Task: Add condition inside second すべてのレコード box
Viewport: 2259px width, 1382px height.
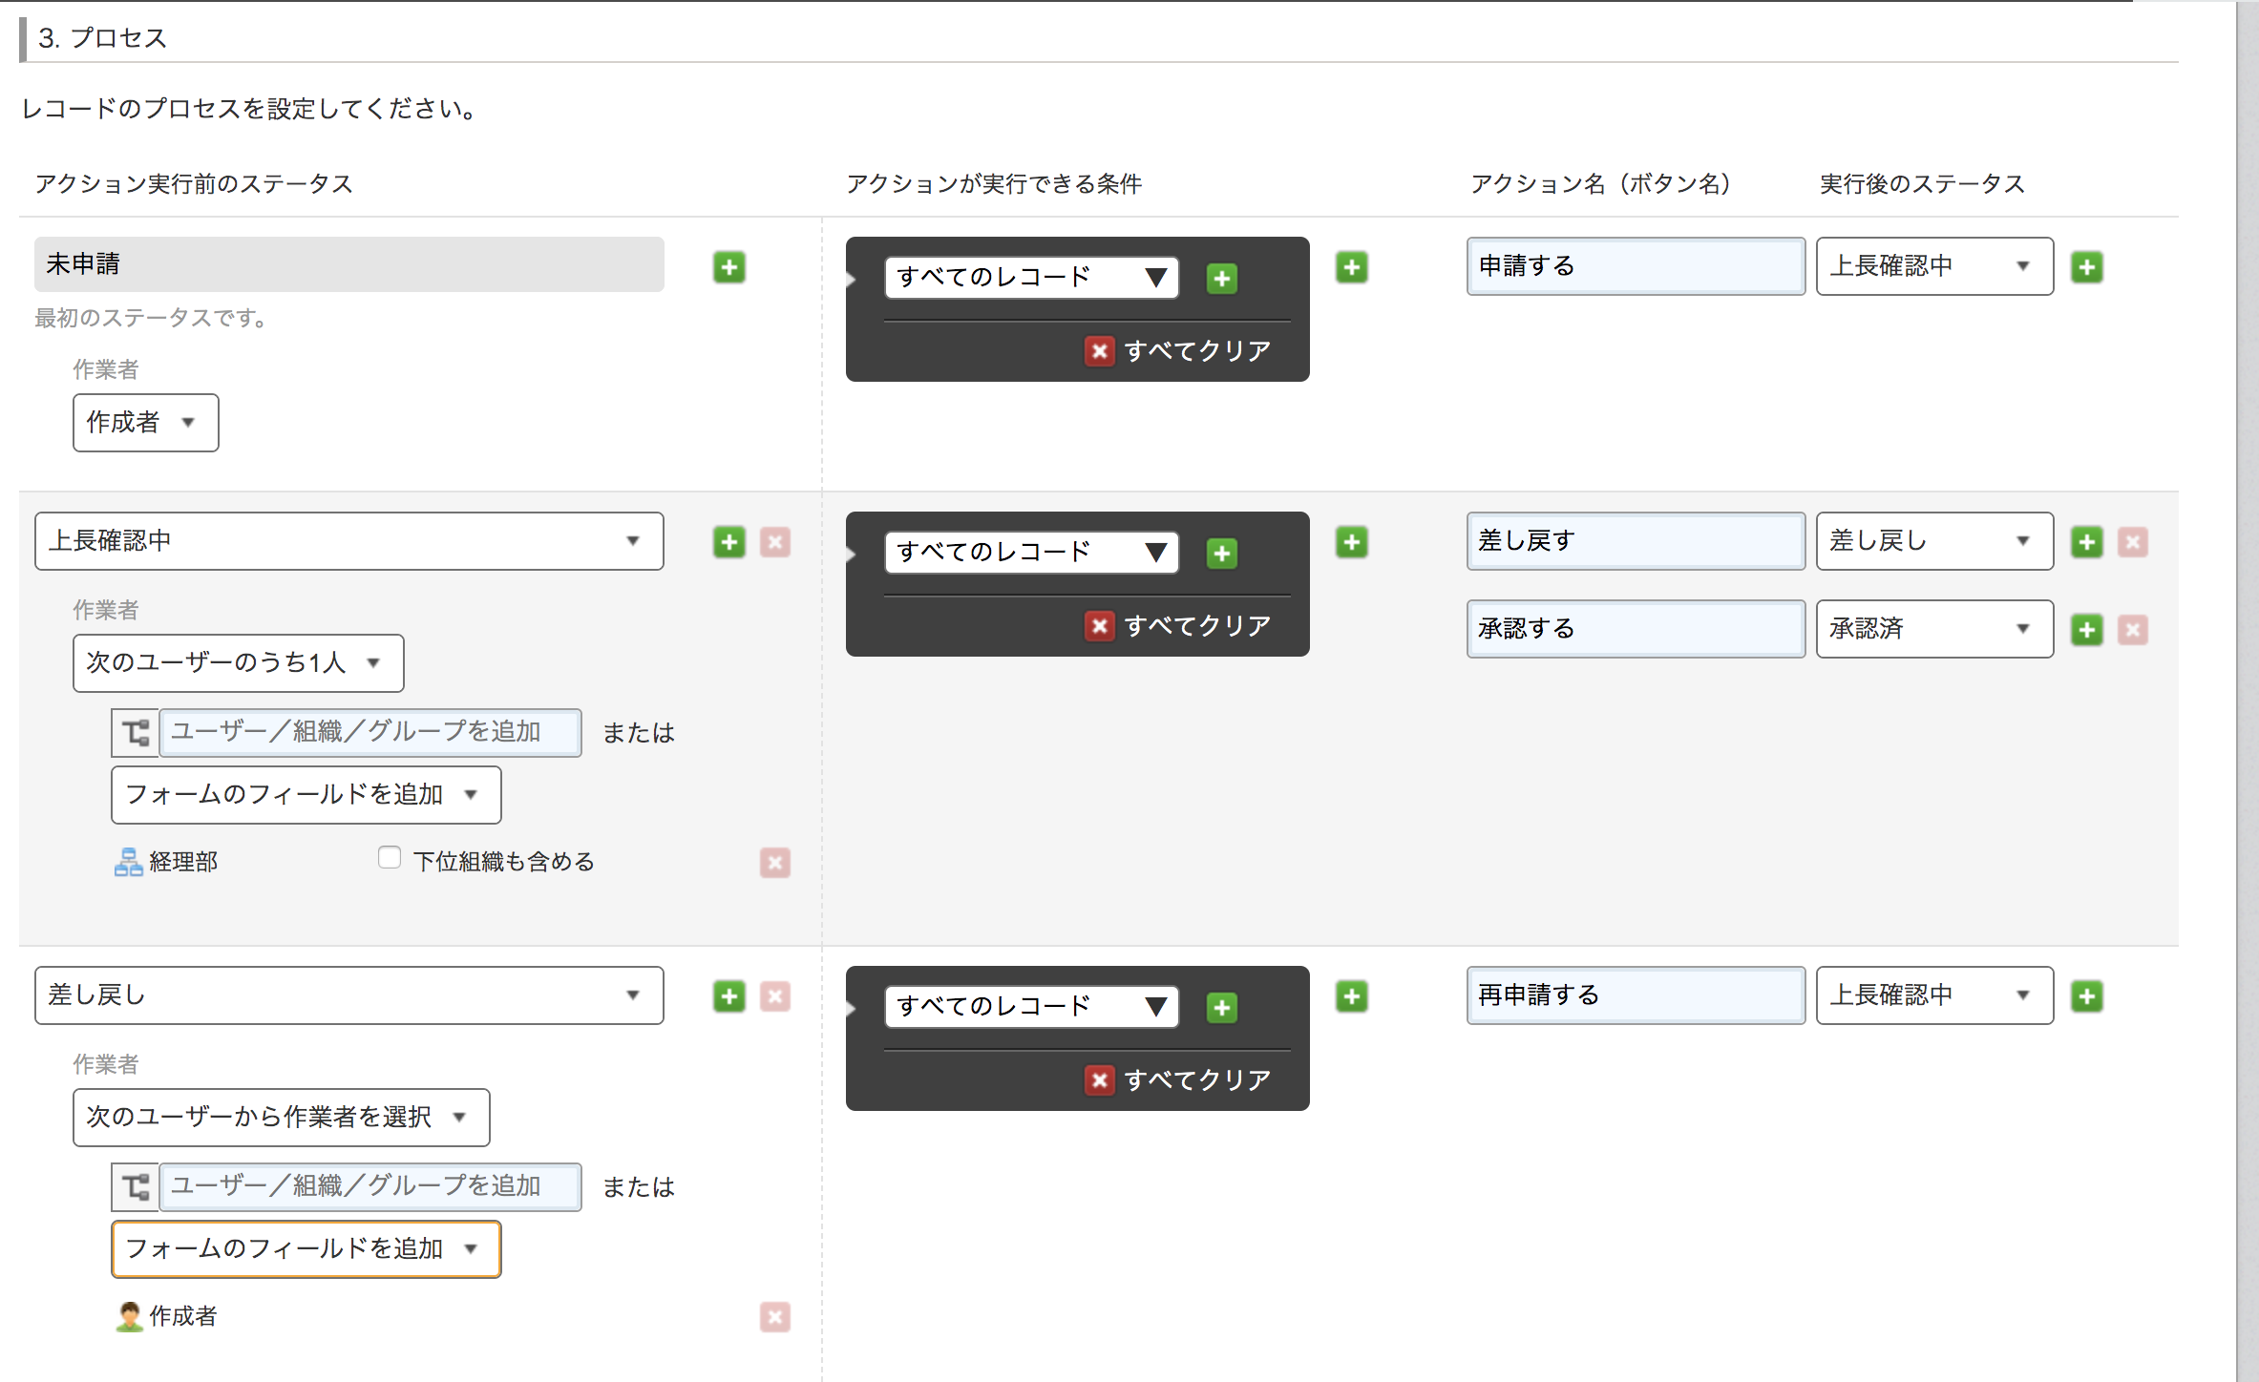Action: click(x=1222, y=554)
